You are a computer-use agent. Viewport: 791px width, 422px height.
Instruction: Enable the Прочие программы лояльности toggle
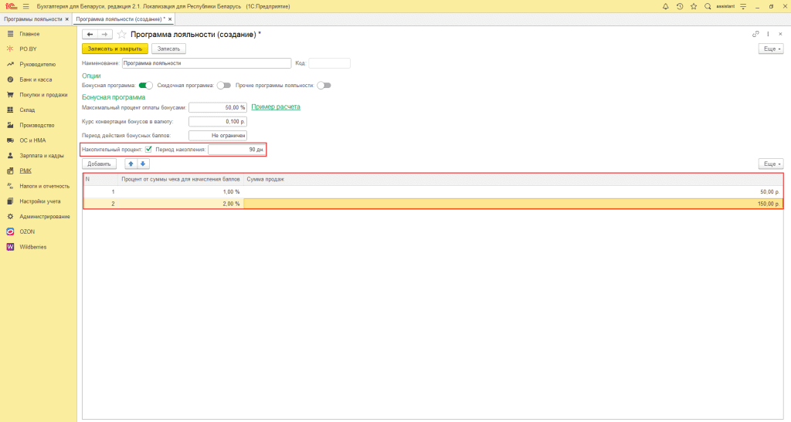pyautogui.click(x=324, y=86)
